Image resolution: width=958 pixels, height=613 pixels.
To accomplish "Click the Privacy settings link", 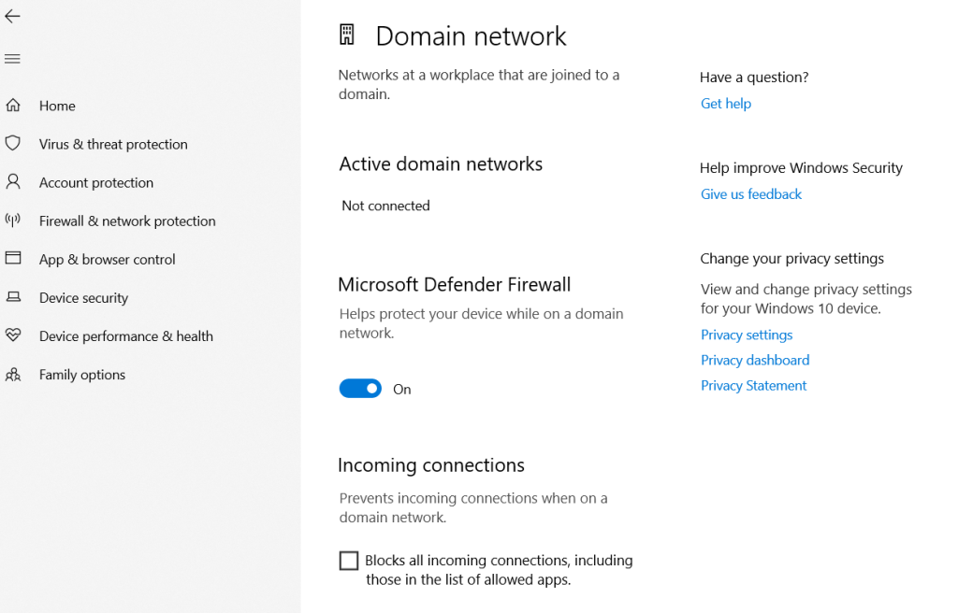I will coord(747,335).
